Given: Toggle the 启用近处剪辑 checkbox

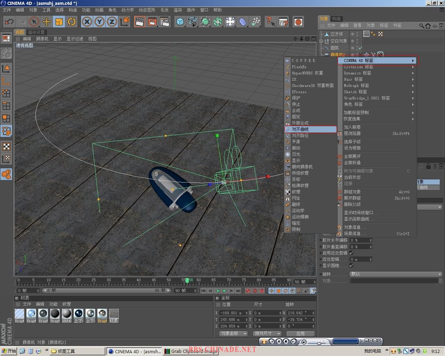Looking at the screenshot, I should tap(351, 253).
